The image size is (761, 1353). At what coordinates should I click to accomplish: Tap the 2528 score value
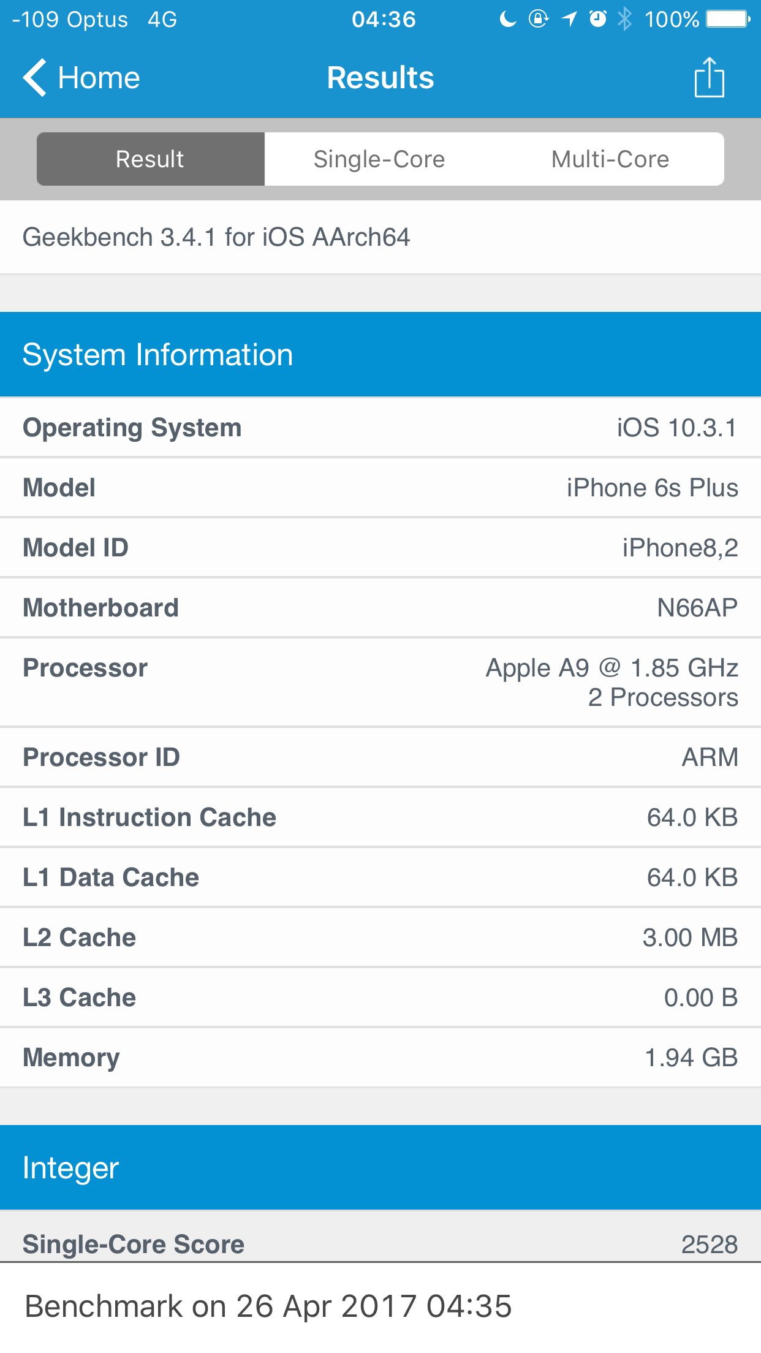tap(710, 1244)
